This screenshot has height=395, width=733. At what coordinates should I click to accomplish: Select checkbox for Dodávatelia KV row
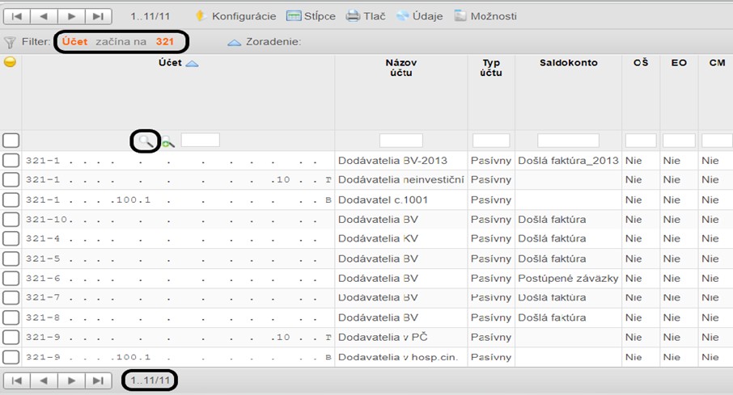pos(11,238)
